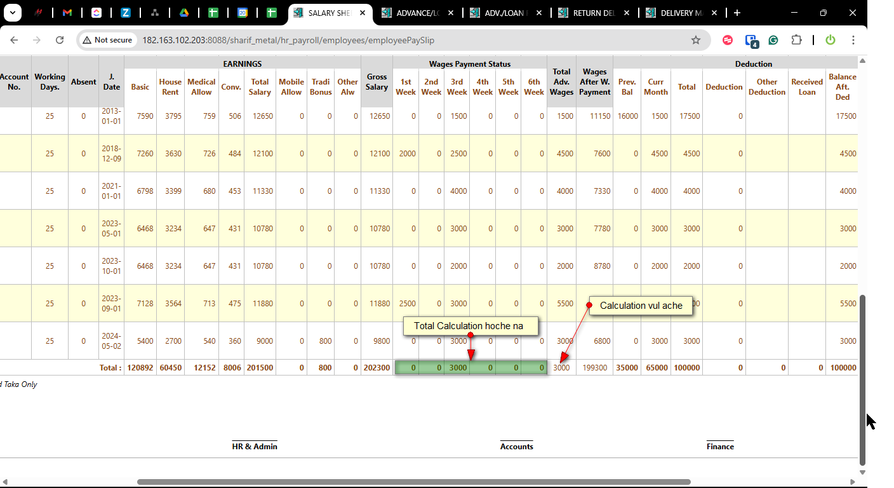Click the horizontal scrollbar thumb
The height and width of the screenshot is (488, 894).
coord(413,482)
